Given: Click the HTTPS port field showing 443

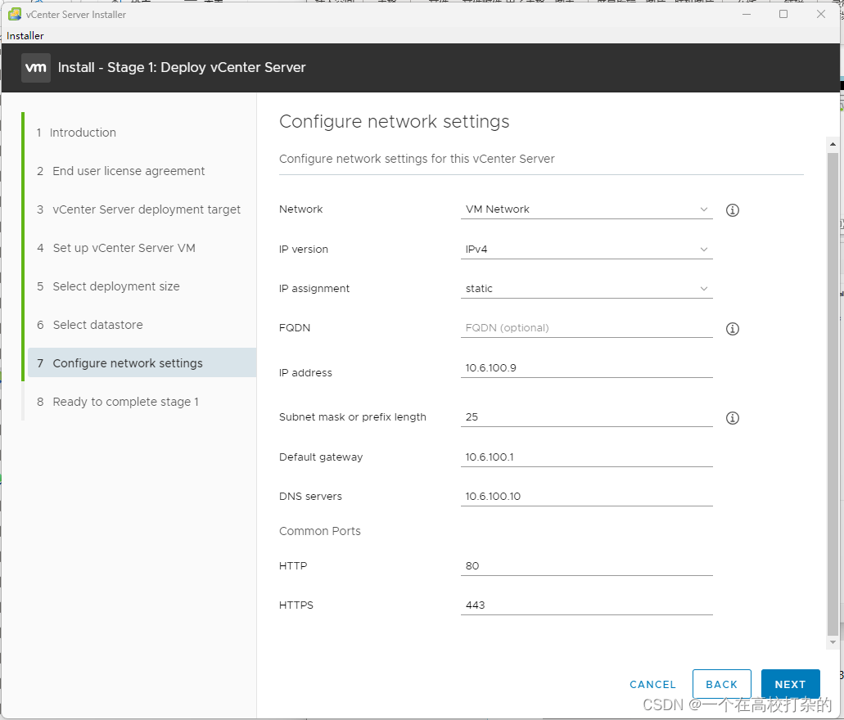Looking at the screenshot, I should [586, 605].
